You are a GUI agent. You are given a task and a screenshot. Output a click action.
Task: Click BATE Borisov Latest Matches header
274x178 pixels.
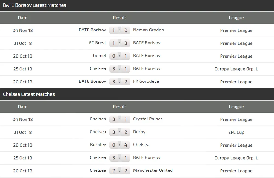[35, 5]
